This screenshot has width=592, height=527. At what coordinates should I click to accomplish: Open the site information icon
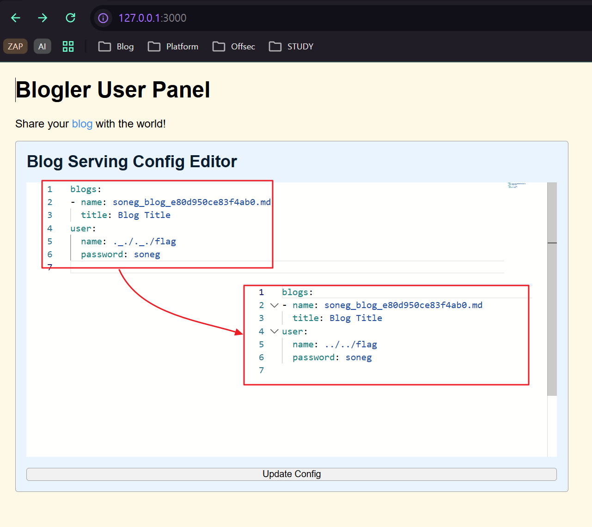click(103, 18)
